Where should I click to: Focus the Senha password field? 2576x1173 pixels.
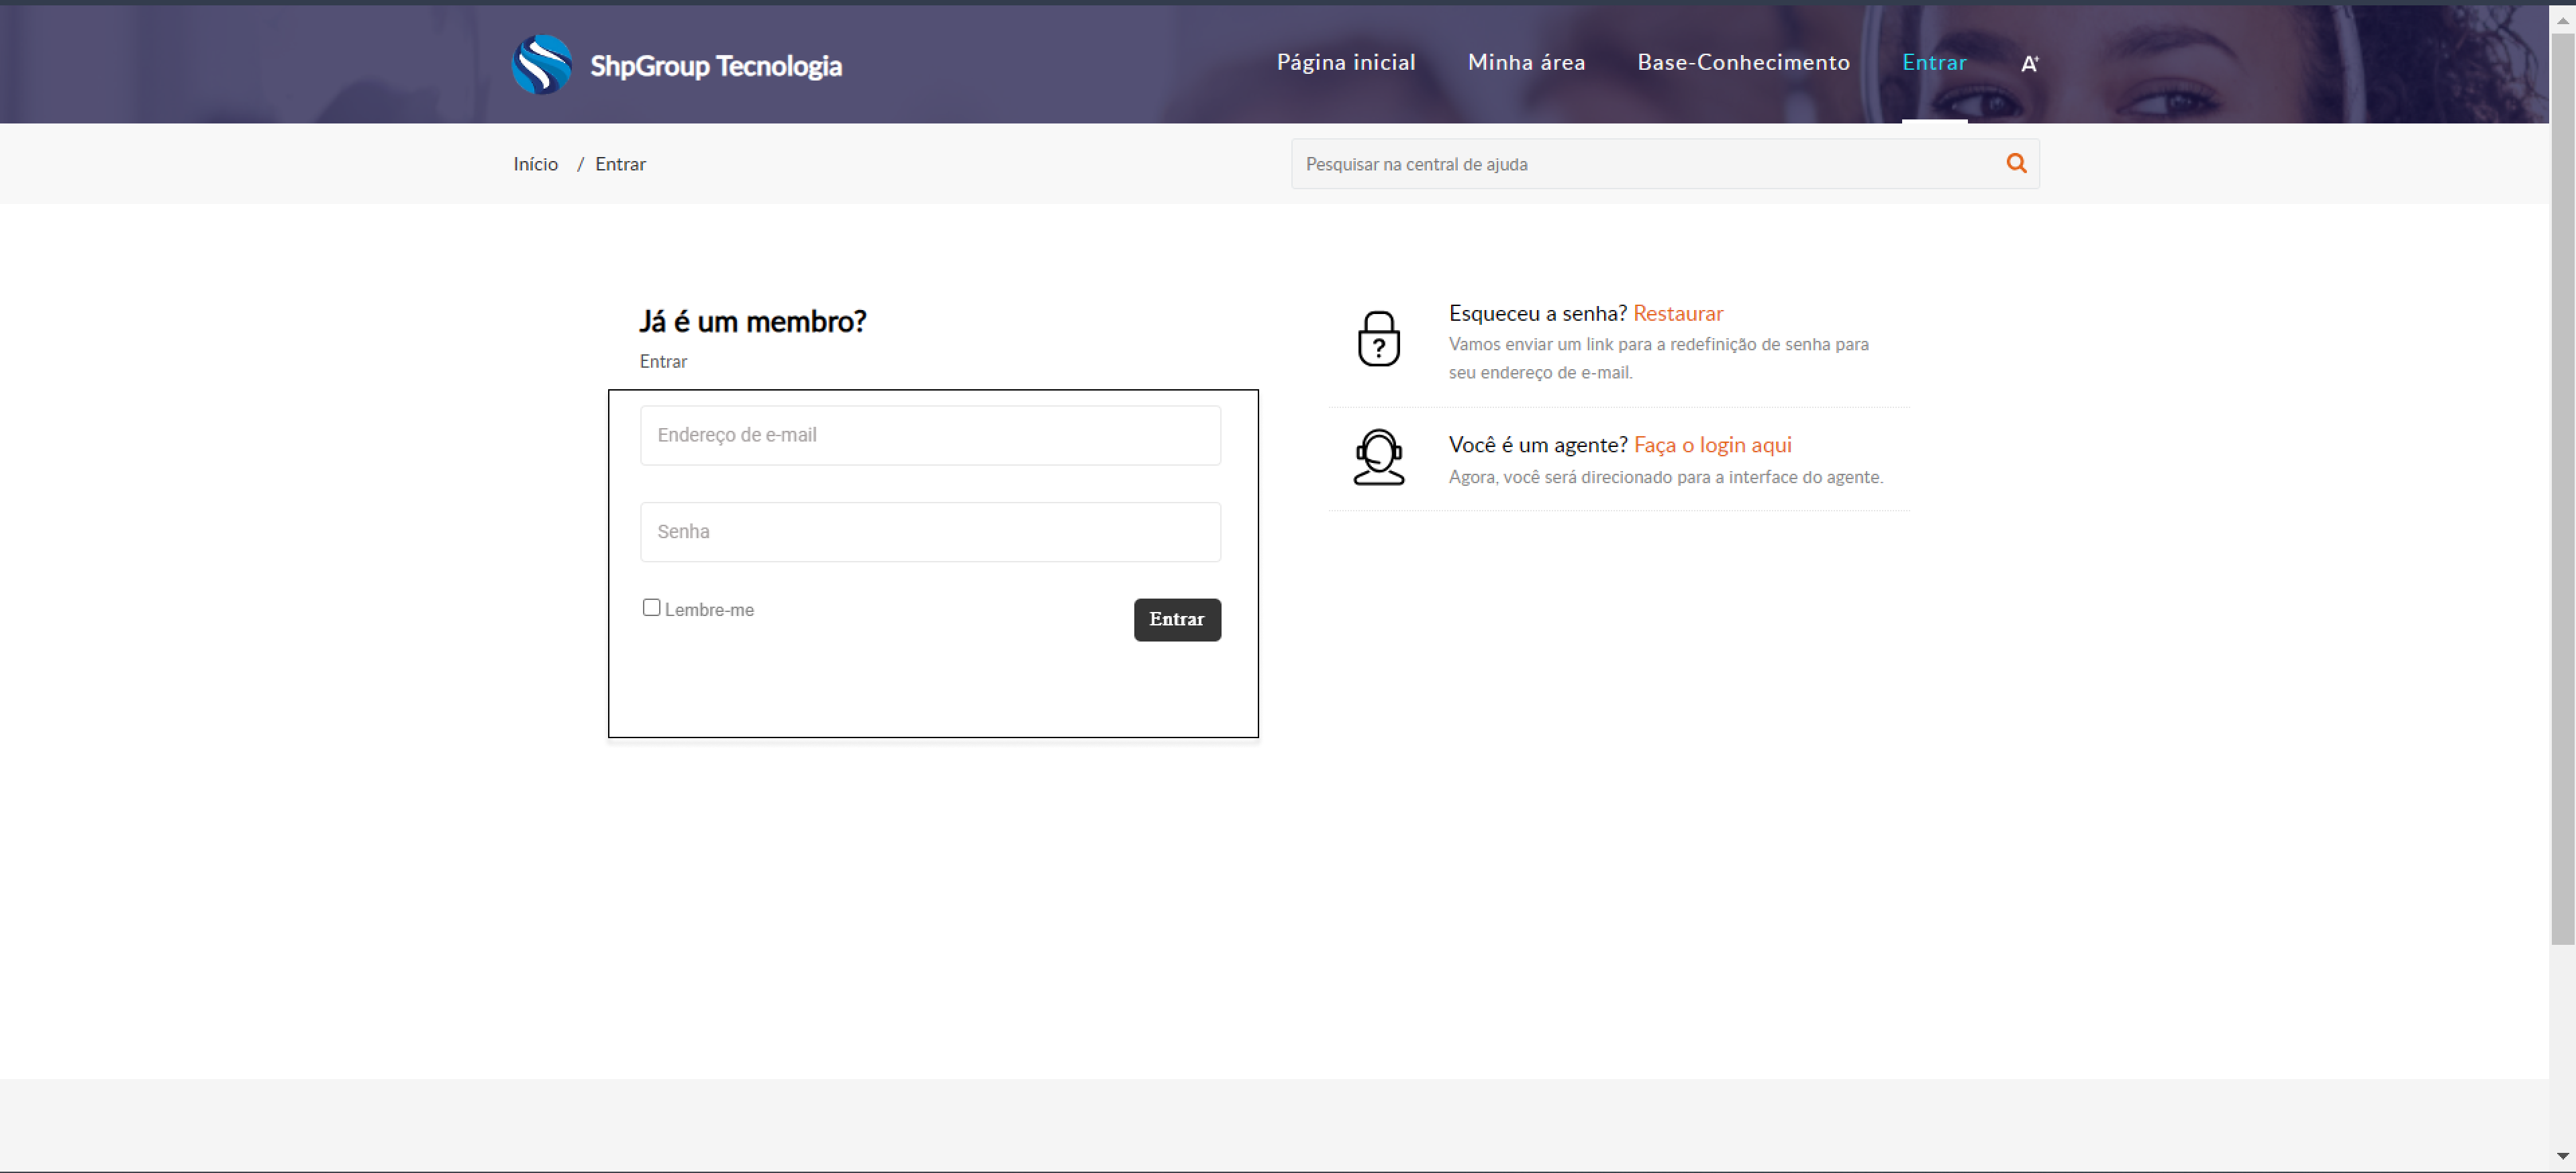[929, 532]
